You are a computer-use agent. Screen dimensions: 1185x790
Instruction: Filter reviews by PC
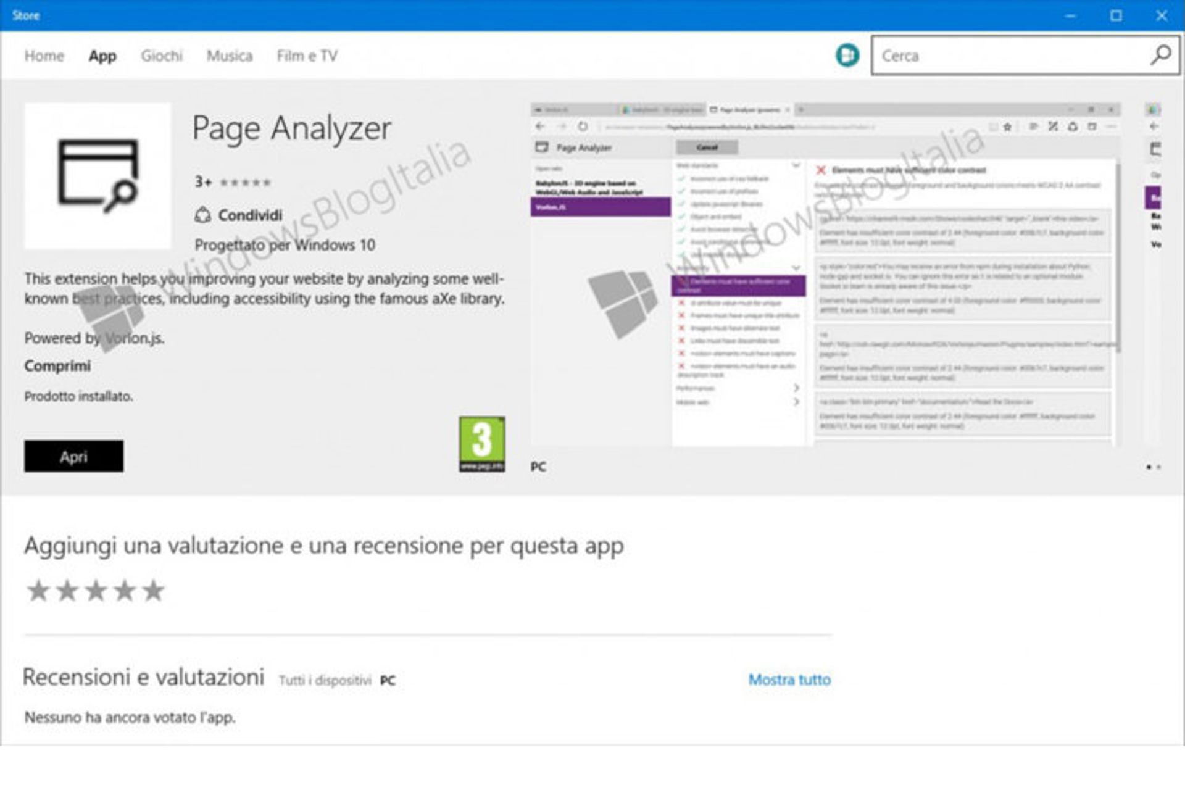coord(388,680)
